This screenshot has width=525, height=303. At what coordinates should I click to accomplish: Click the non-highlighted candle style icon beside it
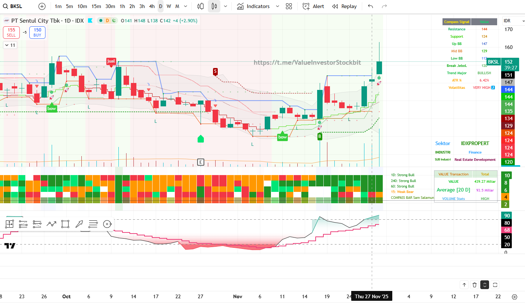tap(201, 6)
